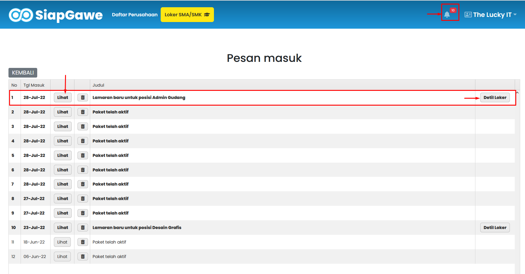Delete message row 12 with trash icon
The image size is (525, 274).
point(83,256)
